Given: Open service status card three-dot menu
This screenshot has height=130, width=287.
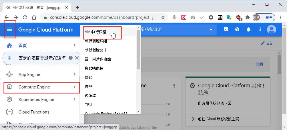Looking at the screenshot, I should (x=263, y=86).
